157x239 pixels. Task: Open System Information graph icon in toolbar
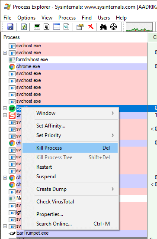tap(37, 27)
